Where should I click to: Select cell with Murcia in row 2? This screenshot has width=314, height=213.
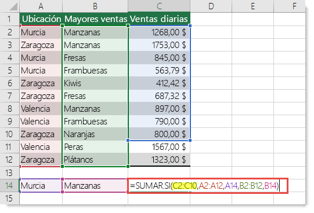pos(41,32)
